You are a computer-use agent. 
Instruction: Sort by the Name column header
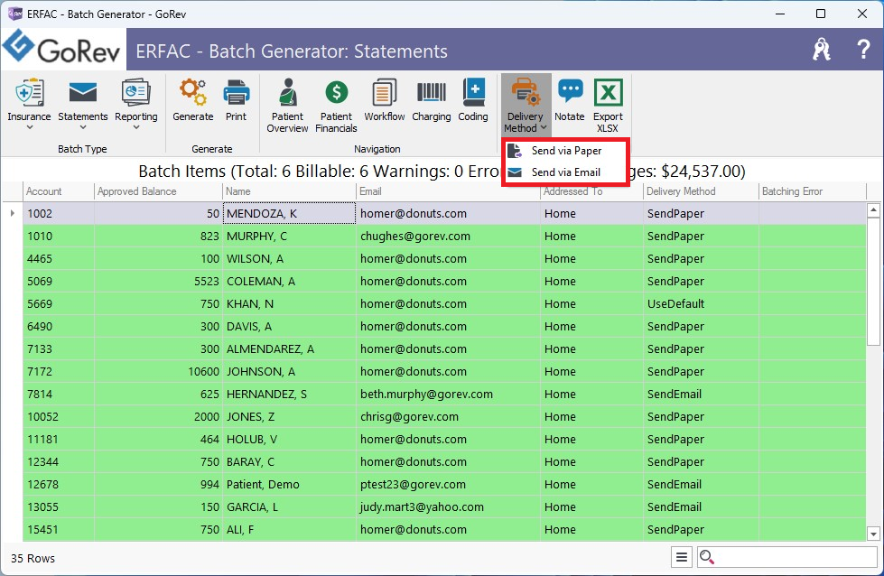(289, 191)
